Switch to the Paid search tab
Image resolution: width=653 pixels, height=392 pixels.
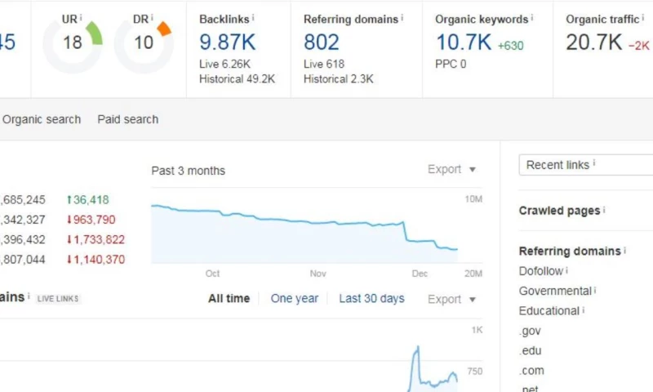pos(128,119)
